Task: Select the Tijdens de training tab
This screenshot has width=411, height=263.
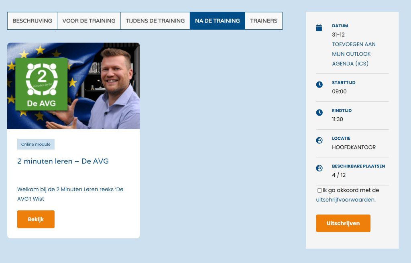Action: point(155,21)
